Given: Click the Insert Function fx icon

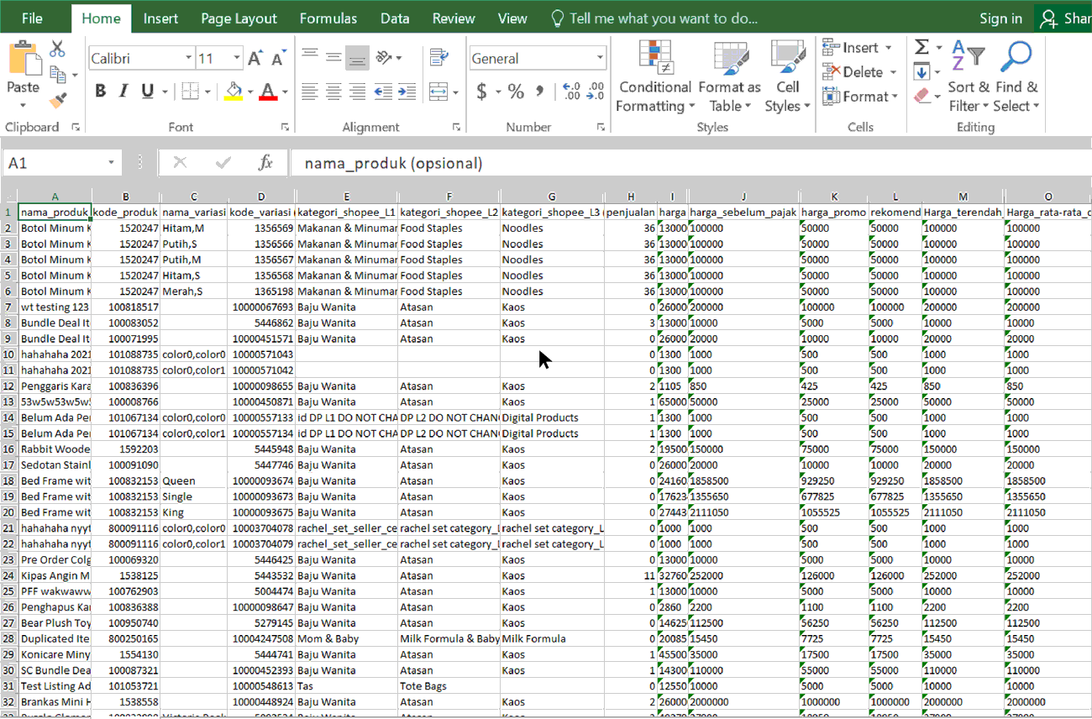Looking at the screenshot, I should (x=265, y=163).
